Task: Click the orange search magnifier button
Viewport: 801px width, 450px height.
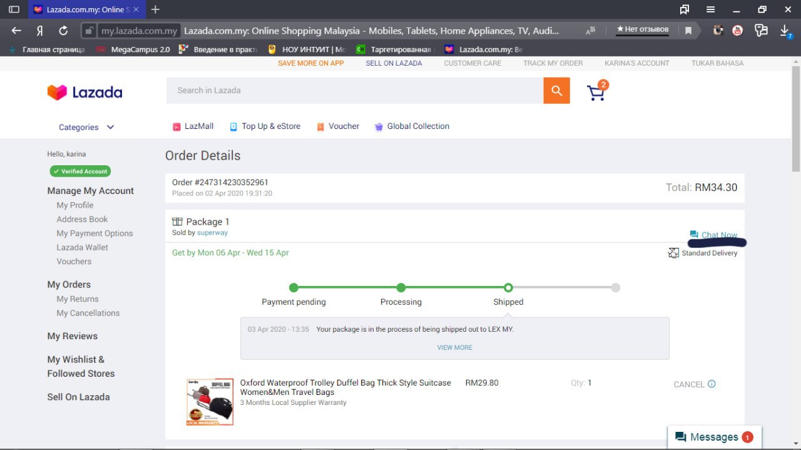Action: [556, 91]
